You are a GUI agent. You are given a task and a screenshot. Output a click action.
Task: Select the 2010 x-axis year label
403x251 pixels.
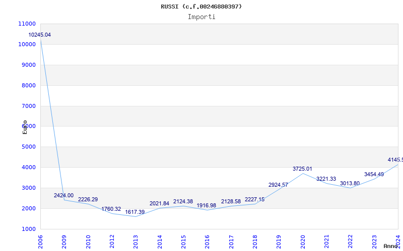[x=88, y=242]
